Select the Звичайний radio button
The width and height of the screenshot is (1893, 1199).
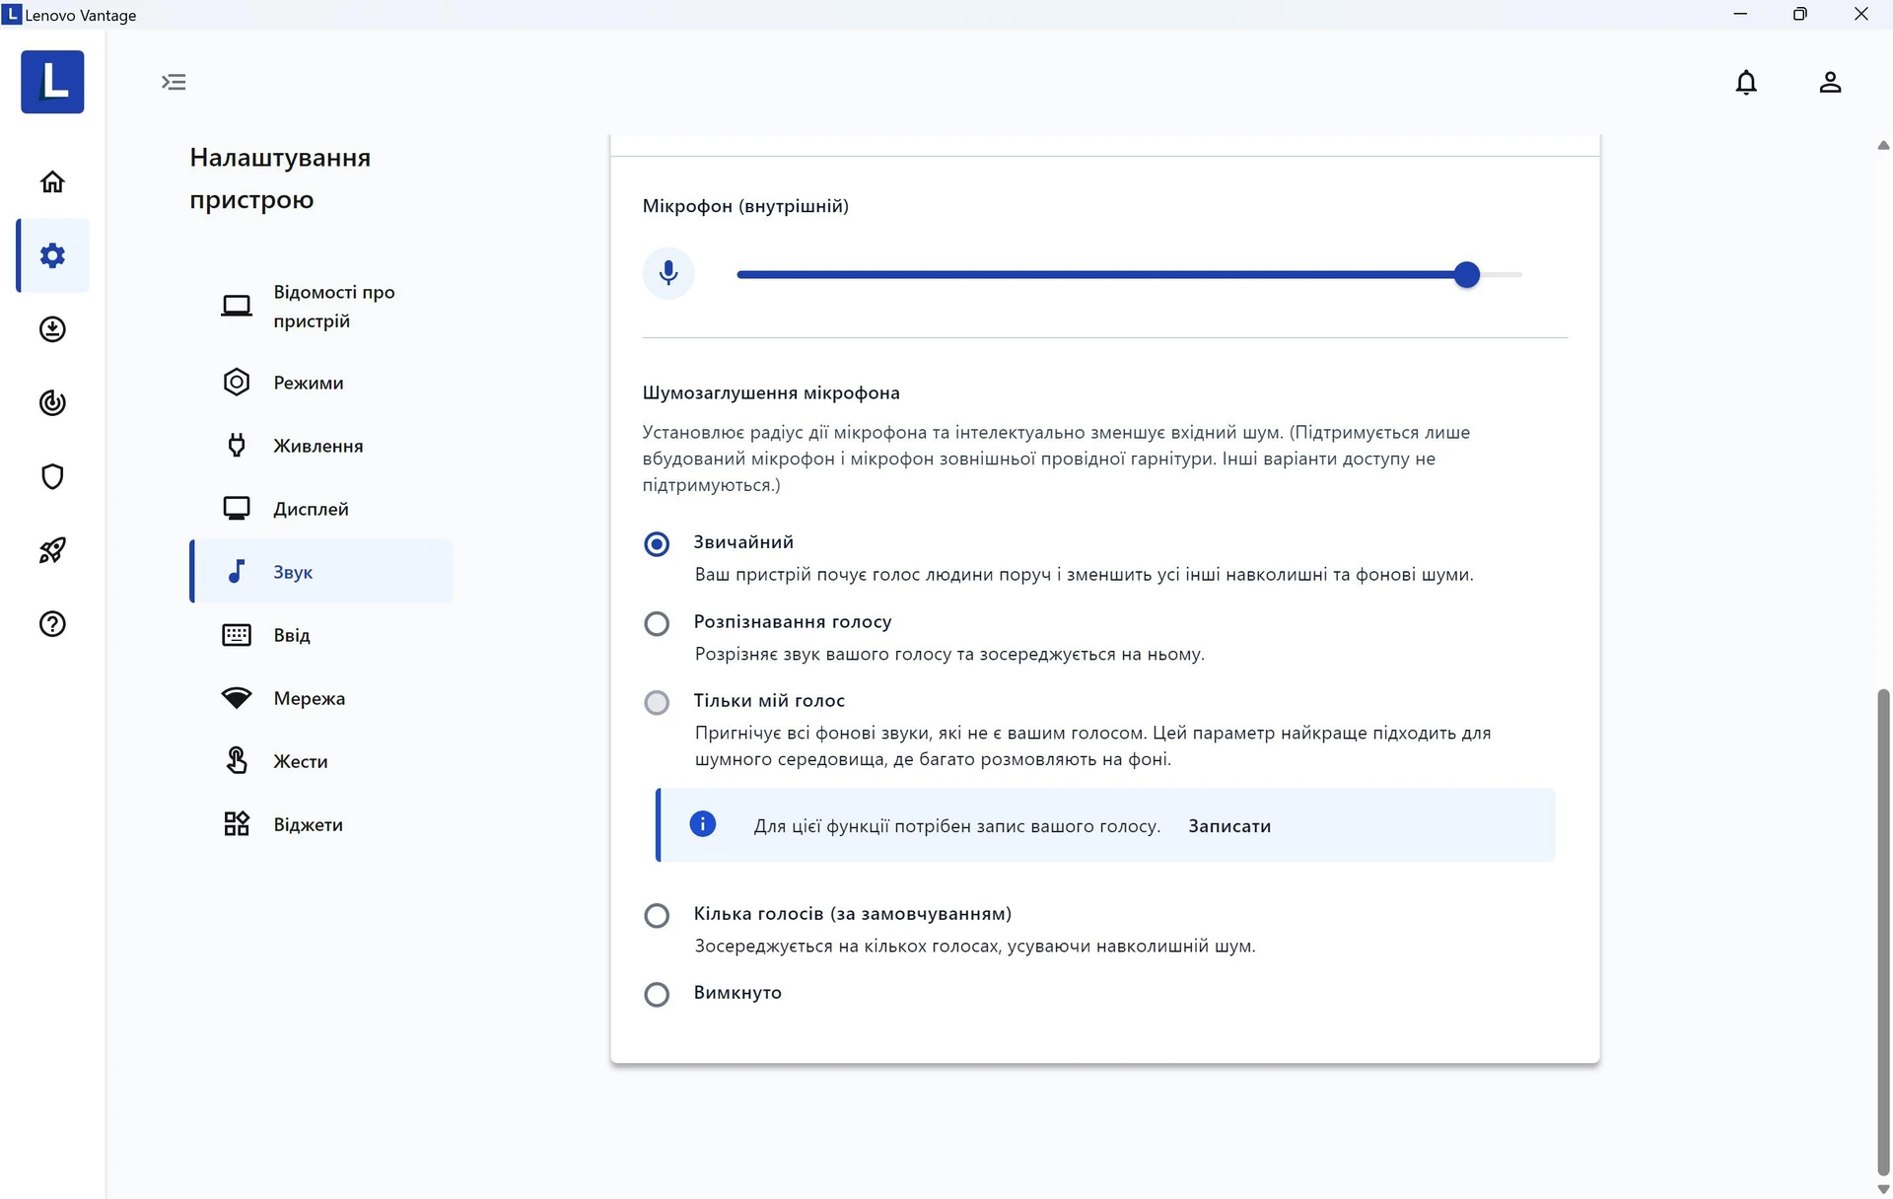pos(657,544)
